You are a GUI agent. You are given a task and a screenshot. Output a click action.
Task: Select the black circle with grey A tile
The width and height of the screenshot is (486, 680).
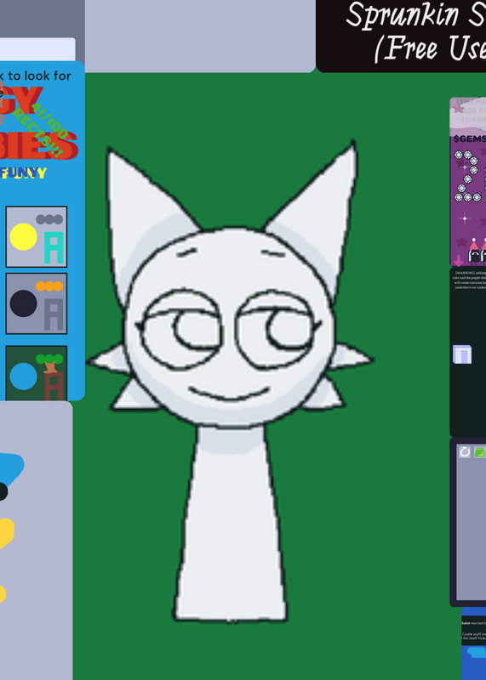pos(37,303)
